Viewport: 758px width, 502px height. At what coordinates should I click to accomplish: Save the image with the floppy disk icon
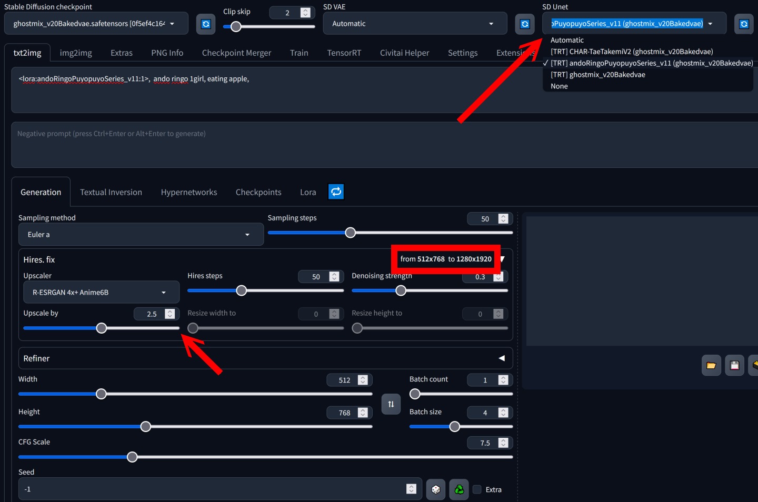click(x=734, y=365)
